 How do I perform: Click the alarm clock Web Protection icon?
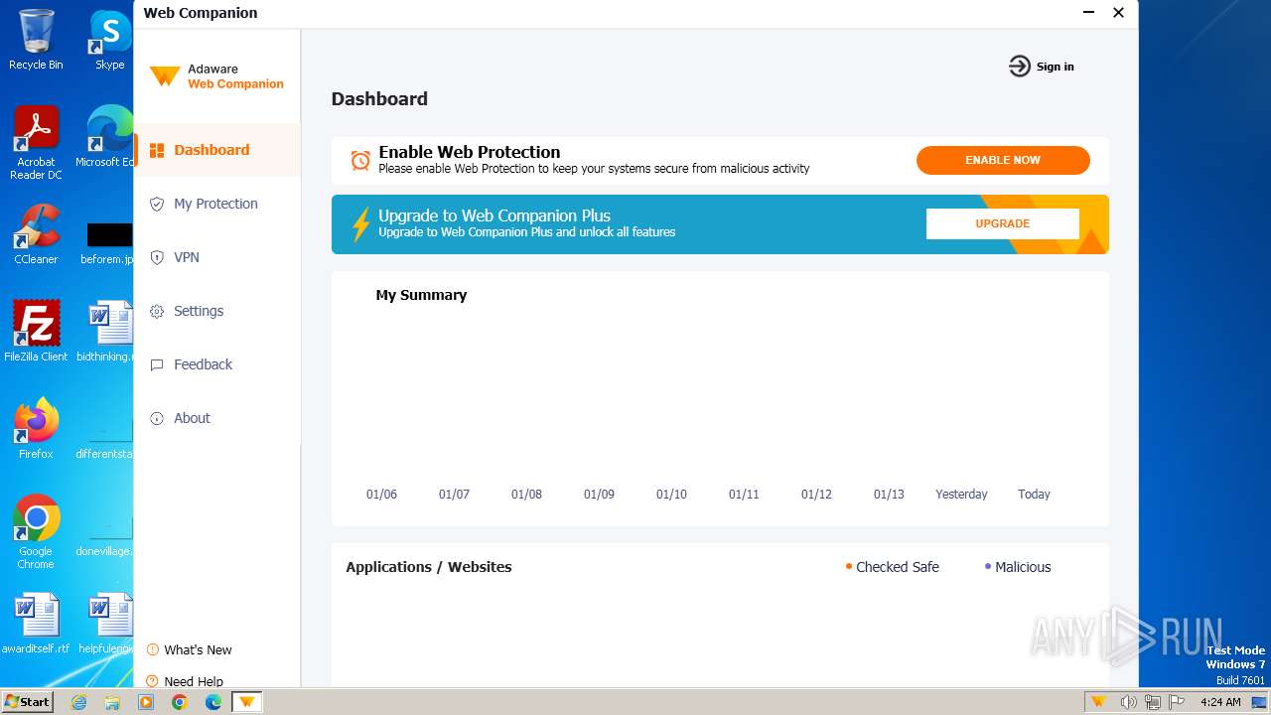360,160
